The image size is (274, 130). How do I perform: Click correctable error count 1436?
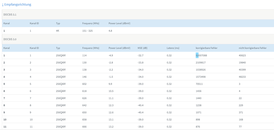pyautogui.click(x=198, y=91)
